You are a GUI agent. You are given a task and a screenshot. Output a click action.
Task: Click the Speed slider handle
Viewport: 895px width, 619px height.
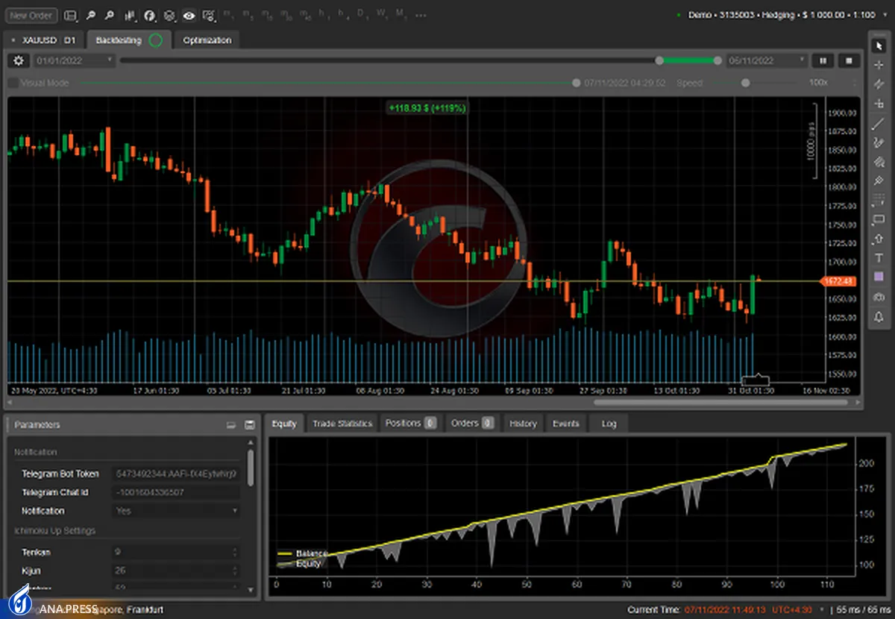click(x=745, y=83)
